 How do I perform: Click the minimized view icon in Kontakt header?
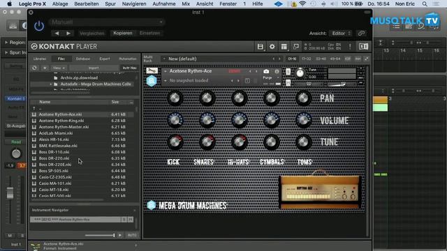click(296, 47)
